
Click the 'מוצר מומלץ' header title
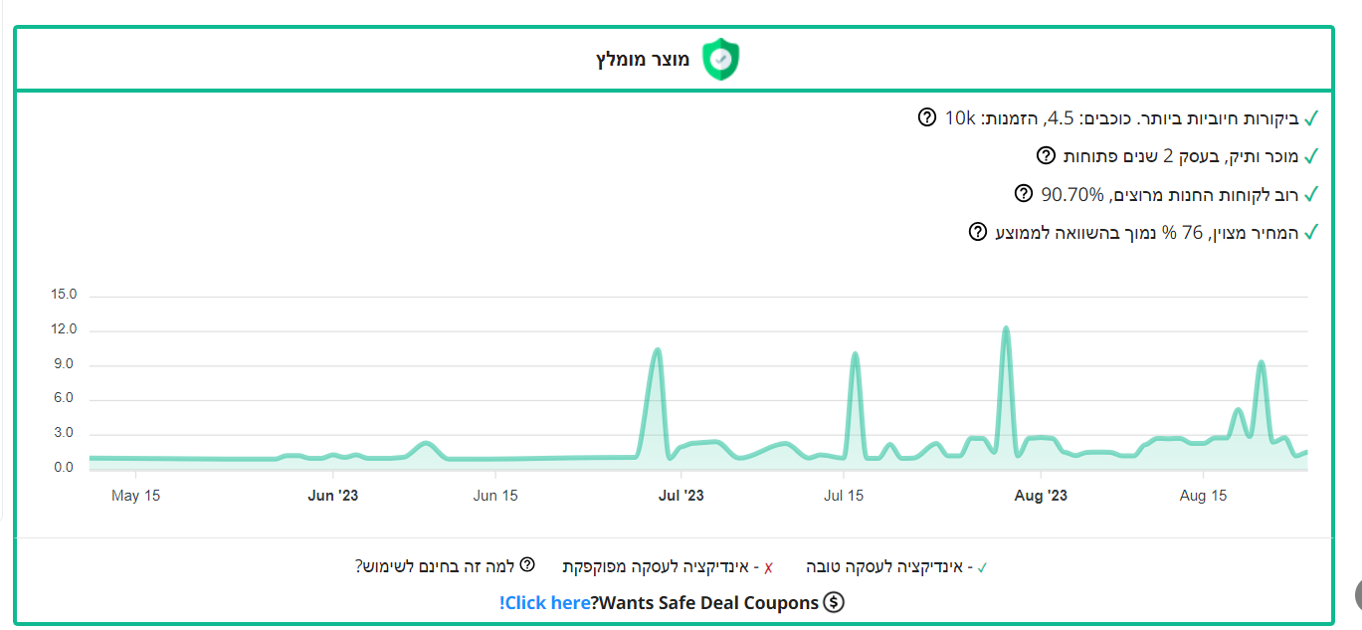pos(643,60)
